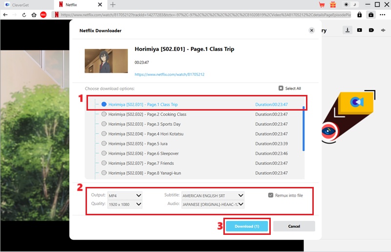Image resolution: width=391 pixels, height=252 pixels.
Task: Open the Output MP4 dropdown
Action: tap(125, 196)
